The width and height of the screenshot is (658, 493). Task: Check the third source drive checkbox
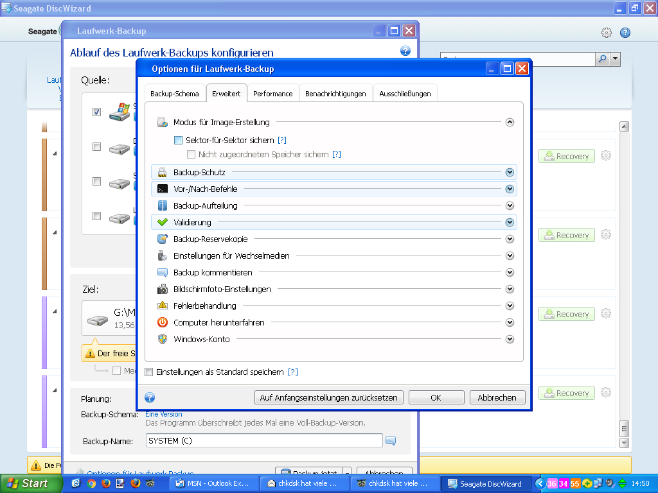(97, 182)
